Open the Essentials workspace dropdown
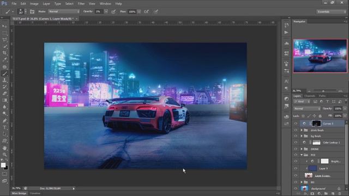The width and height of the screenshot is (349, 196). [x=332, y=11]
